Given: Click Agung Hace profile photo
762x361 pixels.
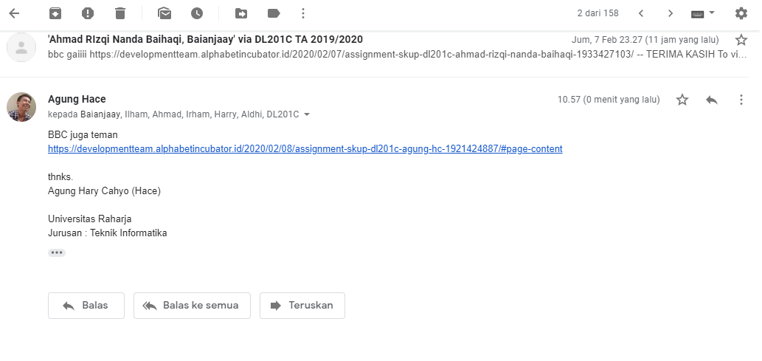Looking at the screenshot, I should coord(21,107).
